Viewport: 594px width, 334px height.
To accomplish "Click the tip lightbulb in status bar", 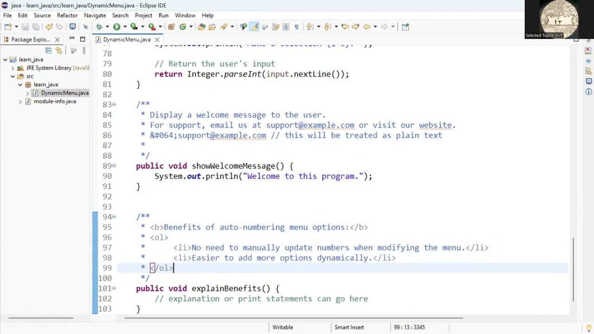I will point(588,328).
